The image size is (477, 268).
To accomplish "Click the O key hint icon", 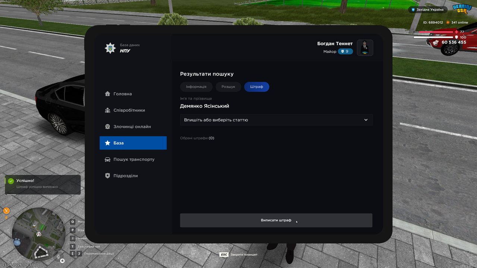I will pos(73,222).
